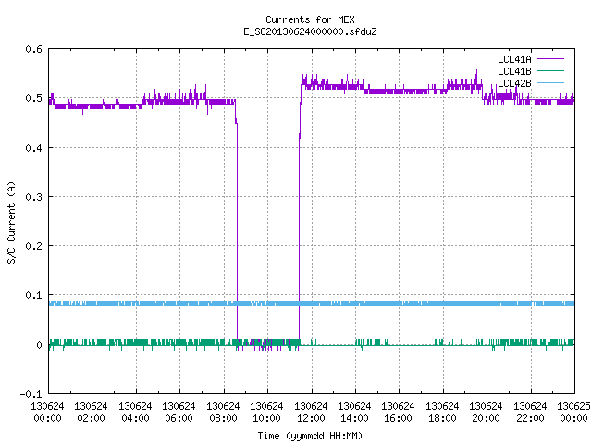
Task: Click the y-axis label 'S/C Current (A)'
Action: click(x=12, y=222)
